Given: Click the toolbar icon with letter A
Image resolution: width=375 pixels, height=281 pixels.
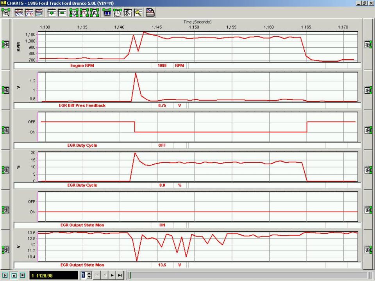Looking at the screenshot, I should pos(95,12).
